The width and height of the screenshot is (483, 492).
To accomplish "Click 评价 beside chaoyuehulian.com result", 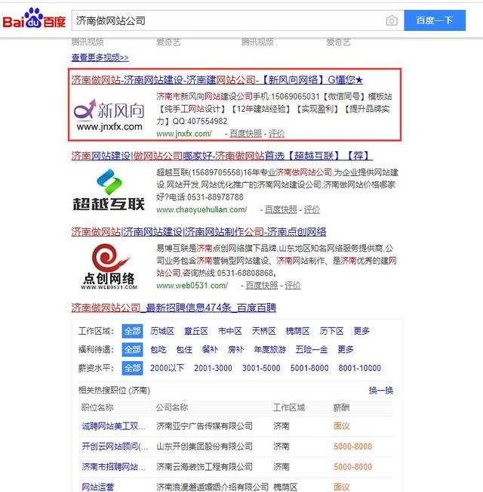I will tap(312, 209).
